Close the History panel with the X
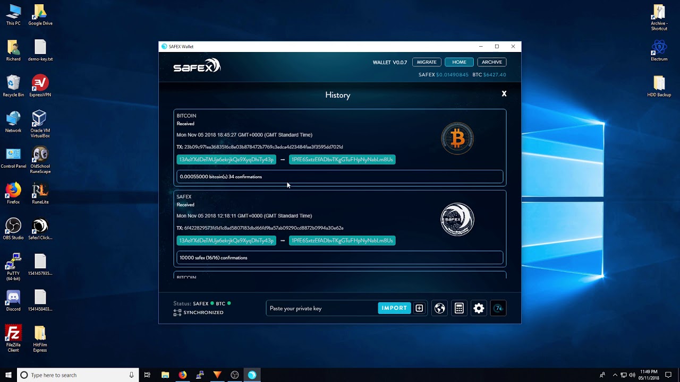The image size is (680, 382). pyautogui.click(x=504, y=94)
